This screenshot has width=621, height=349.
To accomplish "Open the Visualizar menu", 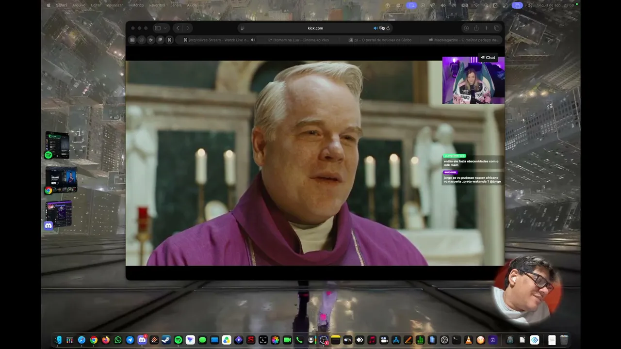I will 114,5.
